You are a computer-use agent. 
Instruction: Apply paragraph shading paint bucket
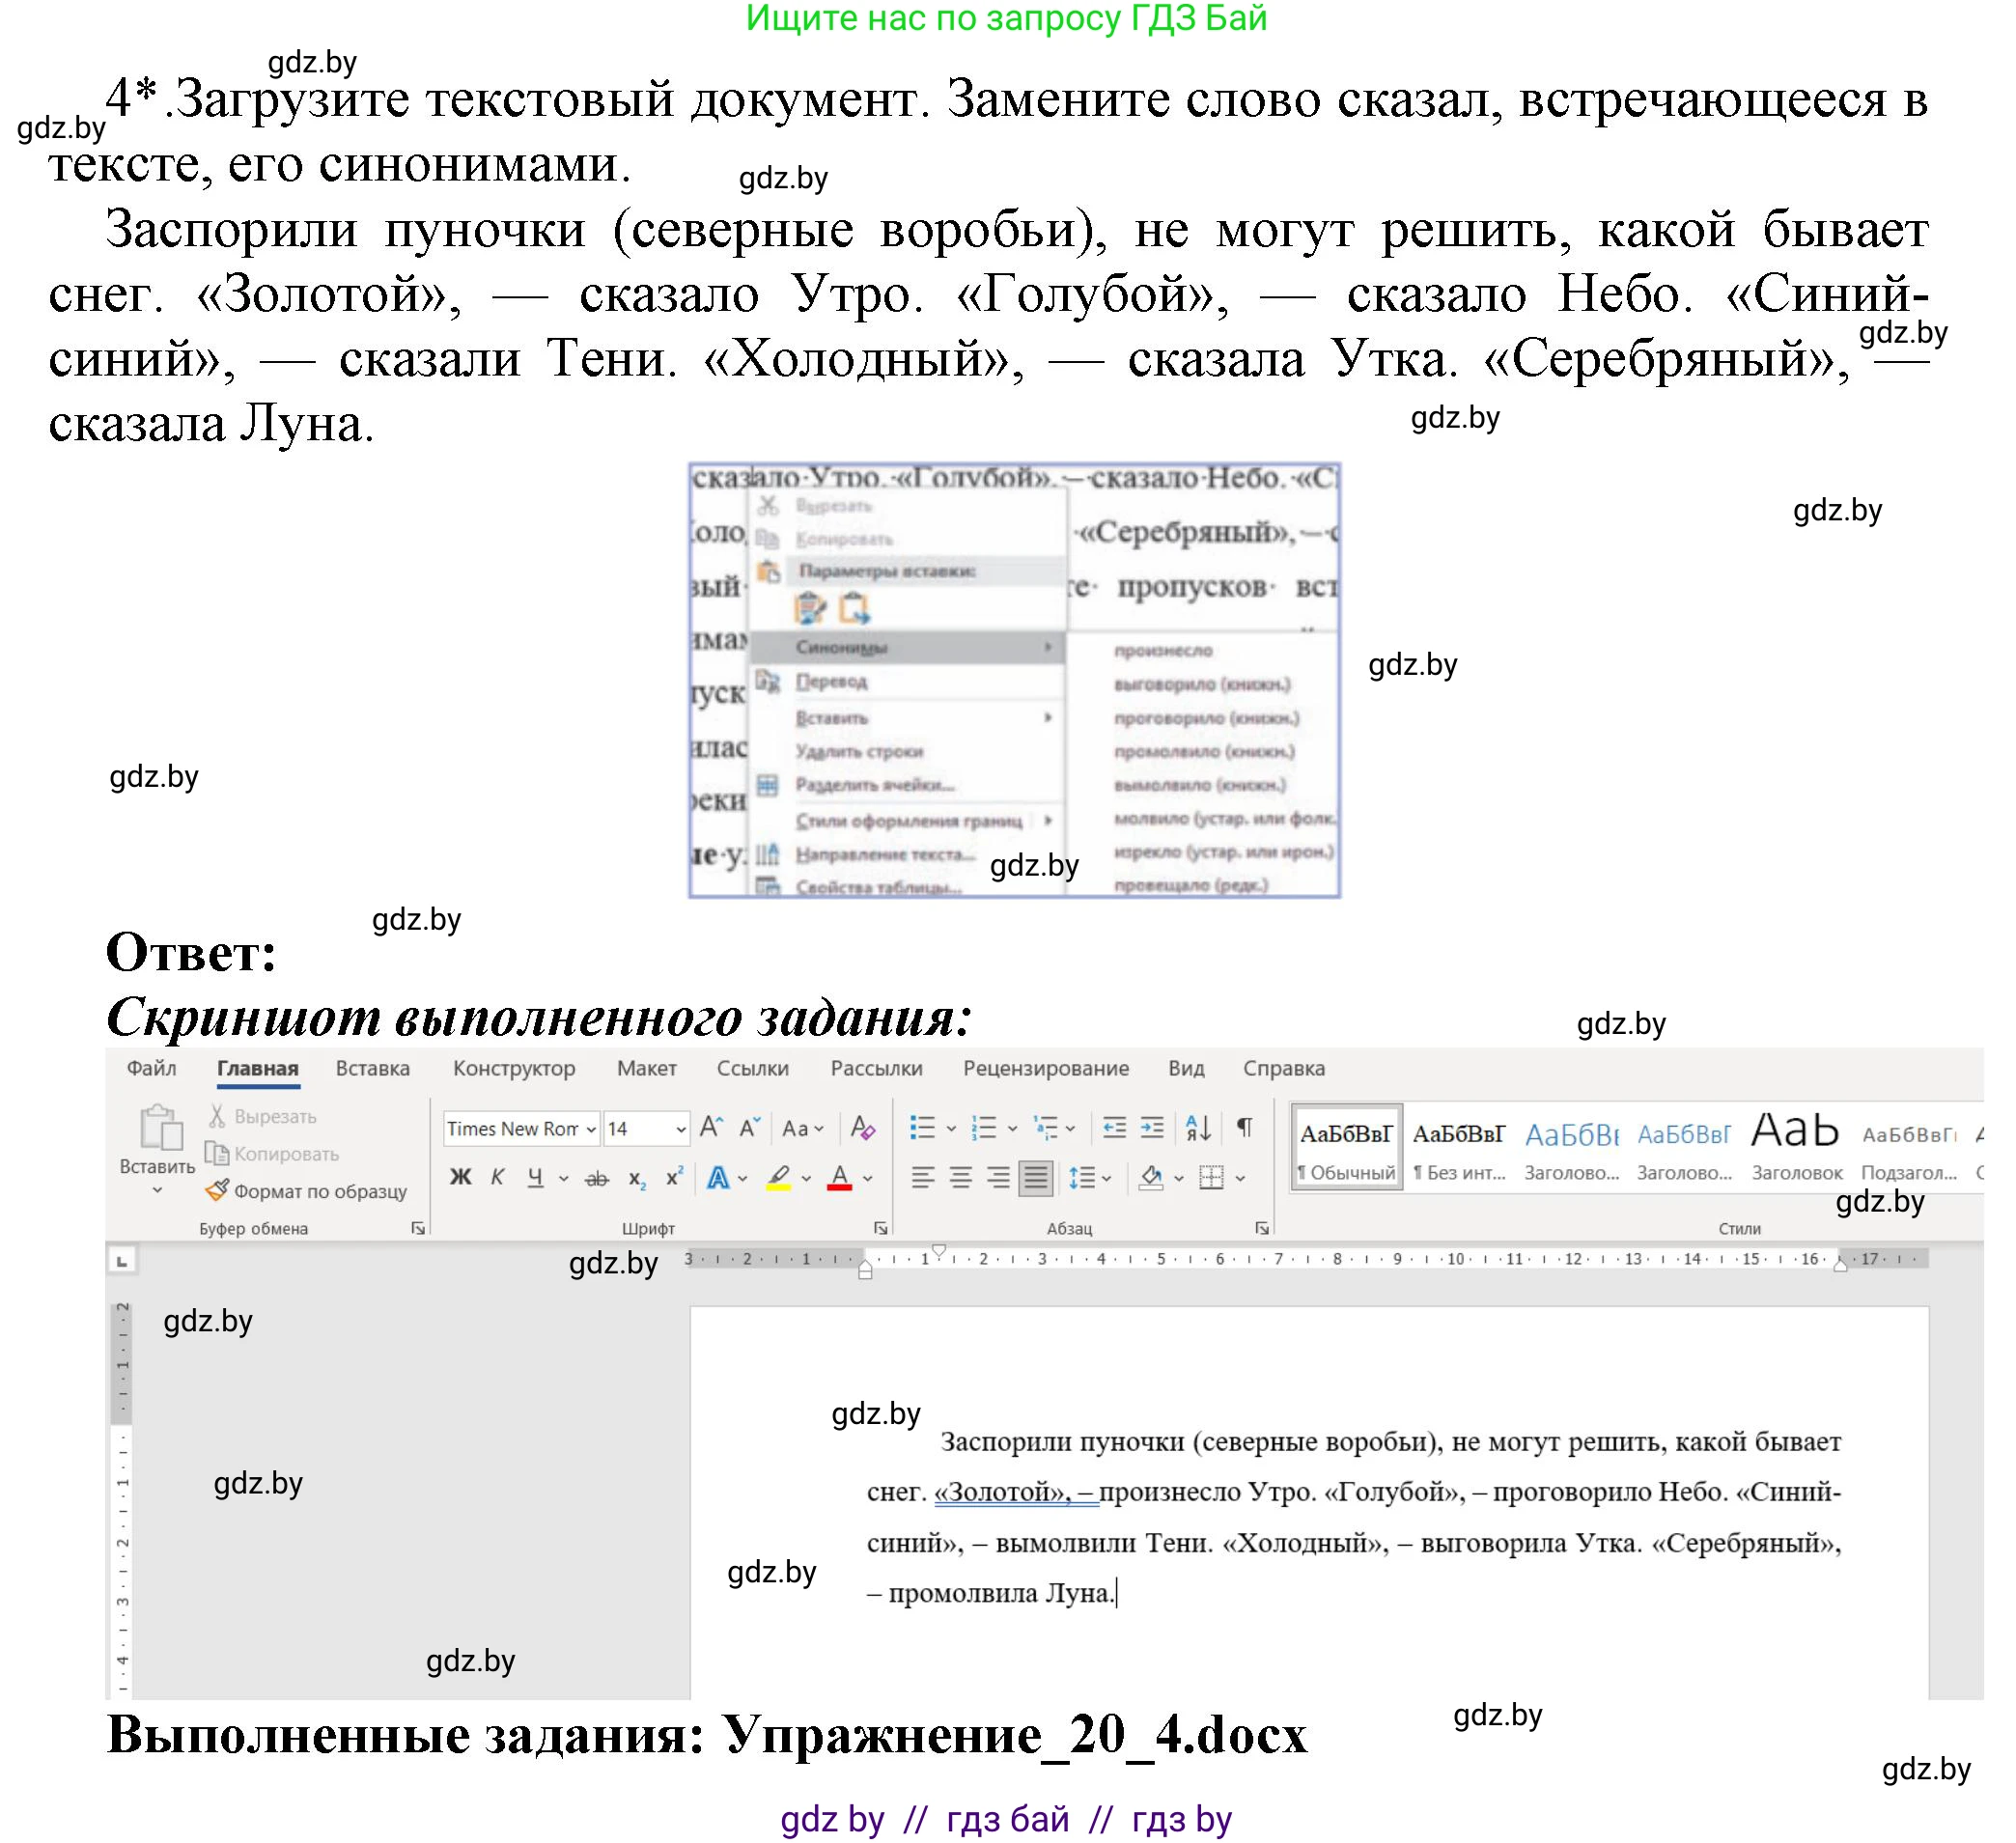pos(1151,1178)
